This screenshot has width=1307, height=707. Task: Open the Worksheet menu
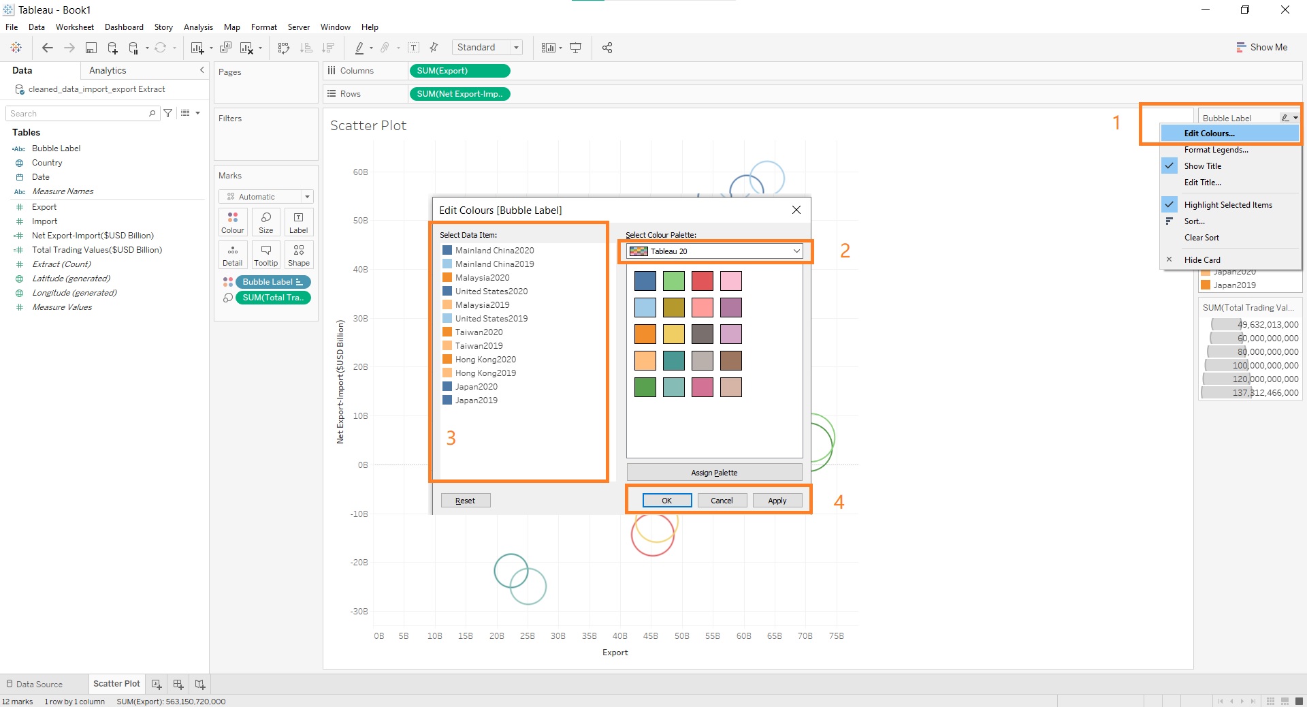75,27
